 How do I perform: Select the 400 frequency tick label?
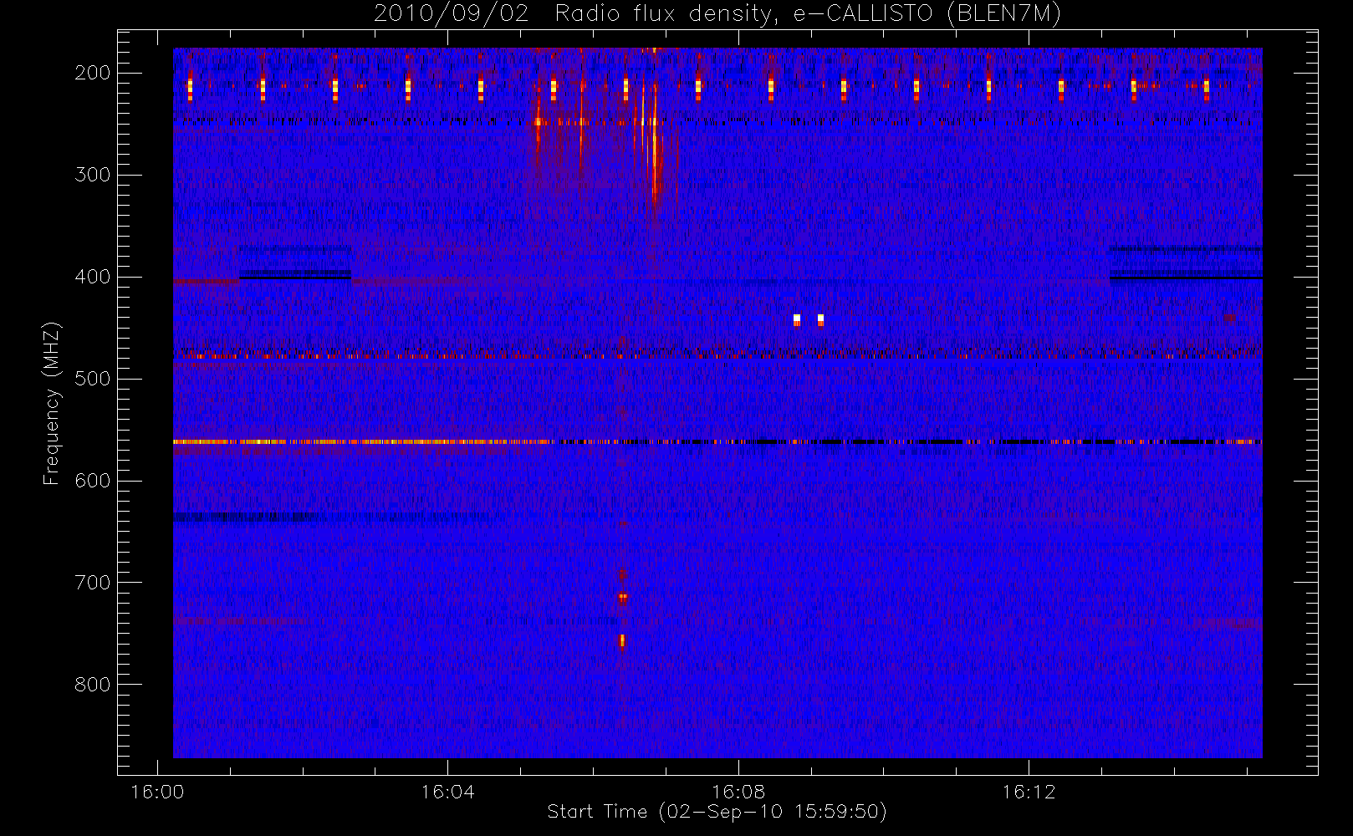[93, 277]
